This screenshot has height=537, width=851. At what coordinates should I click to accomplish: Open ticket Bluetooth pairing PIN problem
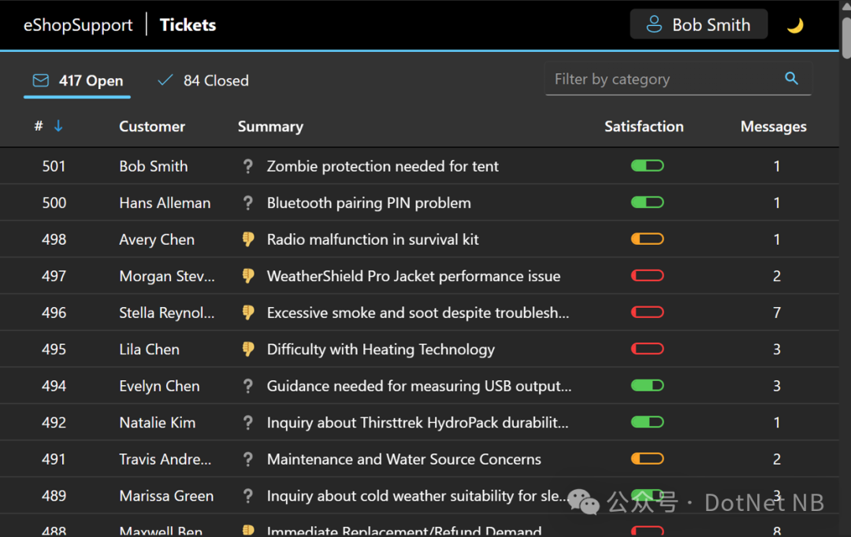[369, 202]
